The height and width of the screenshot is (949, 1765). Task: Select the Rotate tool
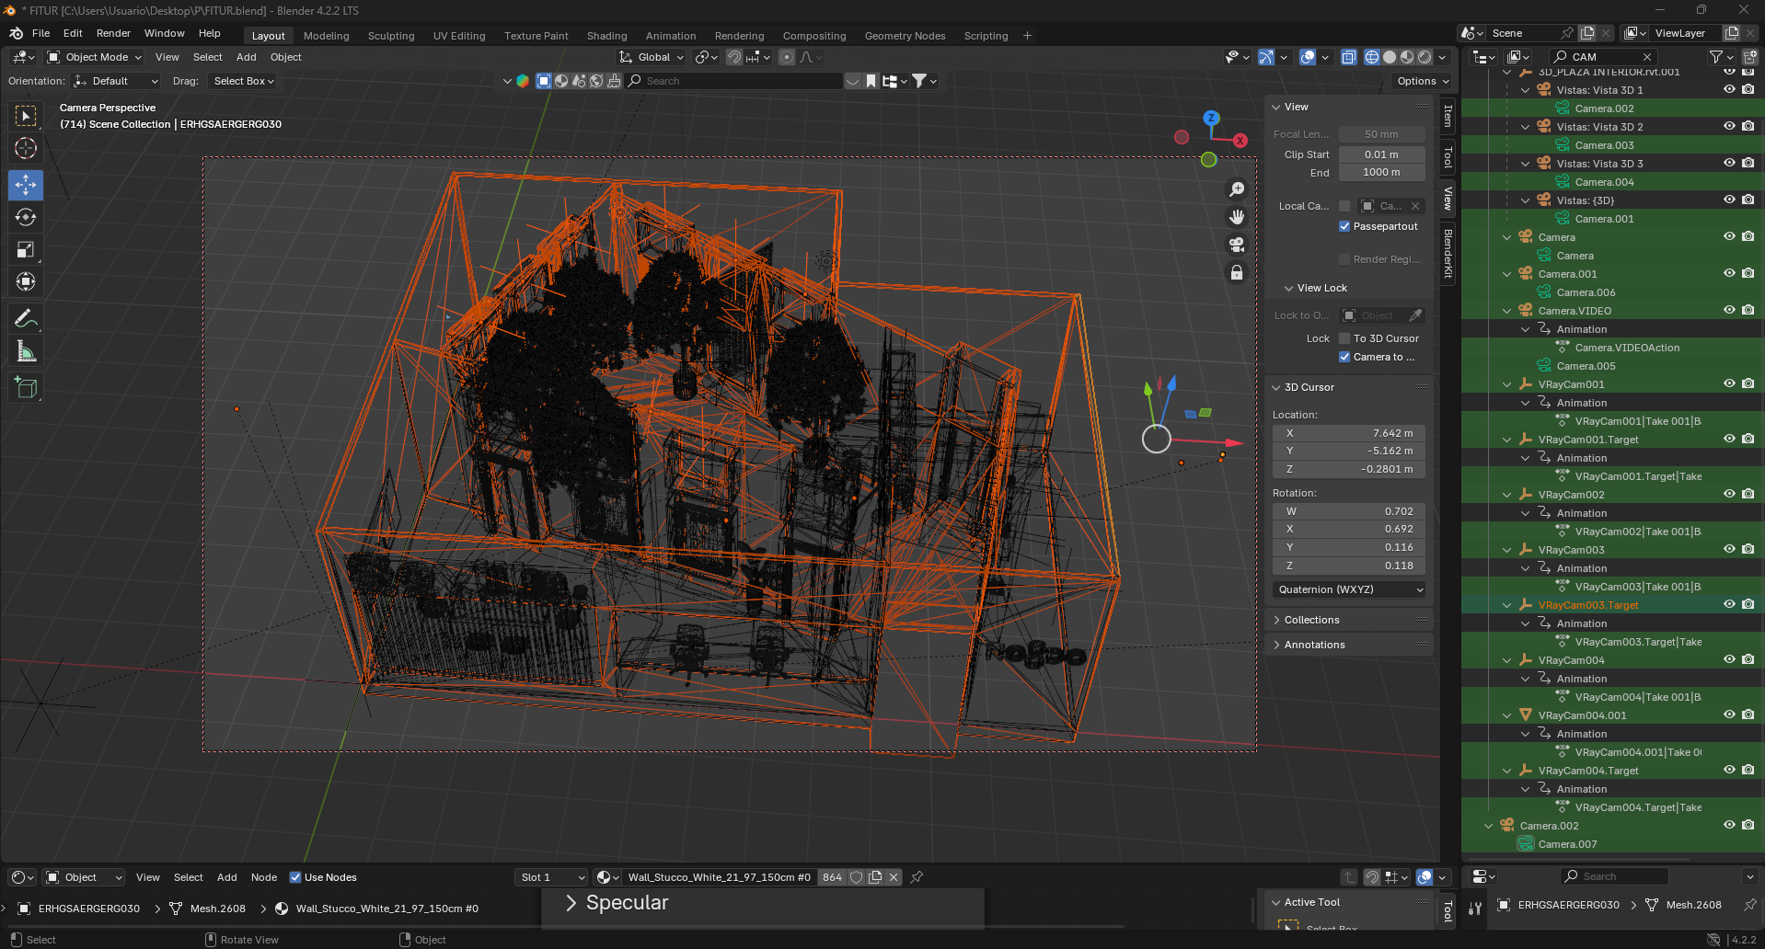tap(26, 218)
